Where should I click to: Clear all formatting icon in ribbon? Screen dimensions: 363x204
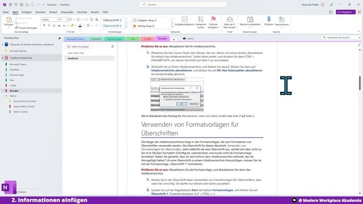pyautogui.click(x=97, y=20)
